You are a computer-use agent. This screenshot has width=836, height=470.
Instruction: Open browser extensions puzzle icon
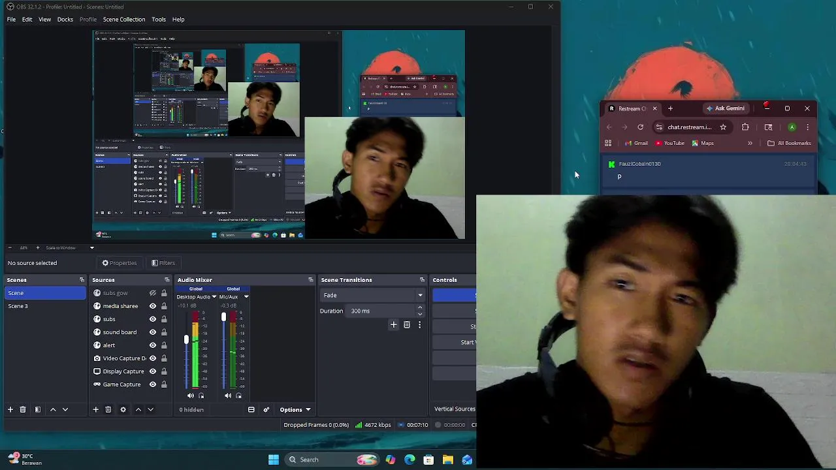(x=745, y=127)
